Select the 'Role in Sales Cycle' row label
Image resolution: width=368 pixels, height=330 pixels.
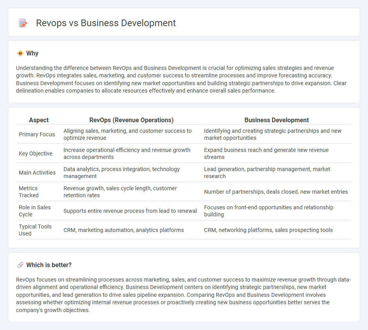tap(35, 211)
